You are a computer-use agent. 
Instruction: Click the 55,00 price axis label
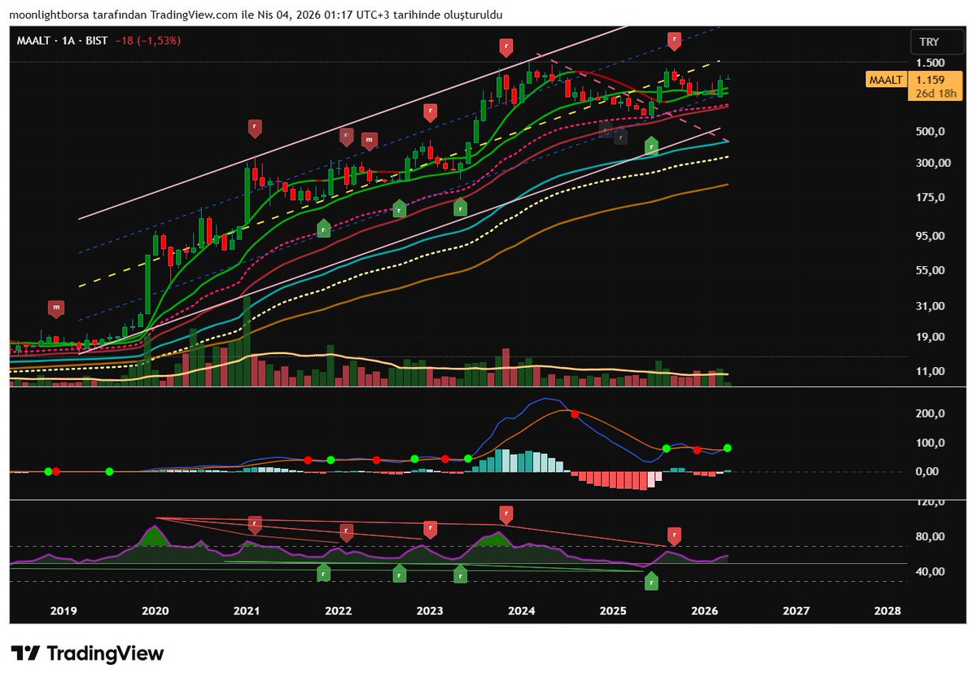tap(930, 271)
